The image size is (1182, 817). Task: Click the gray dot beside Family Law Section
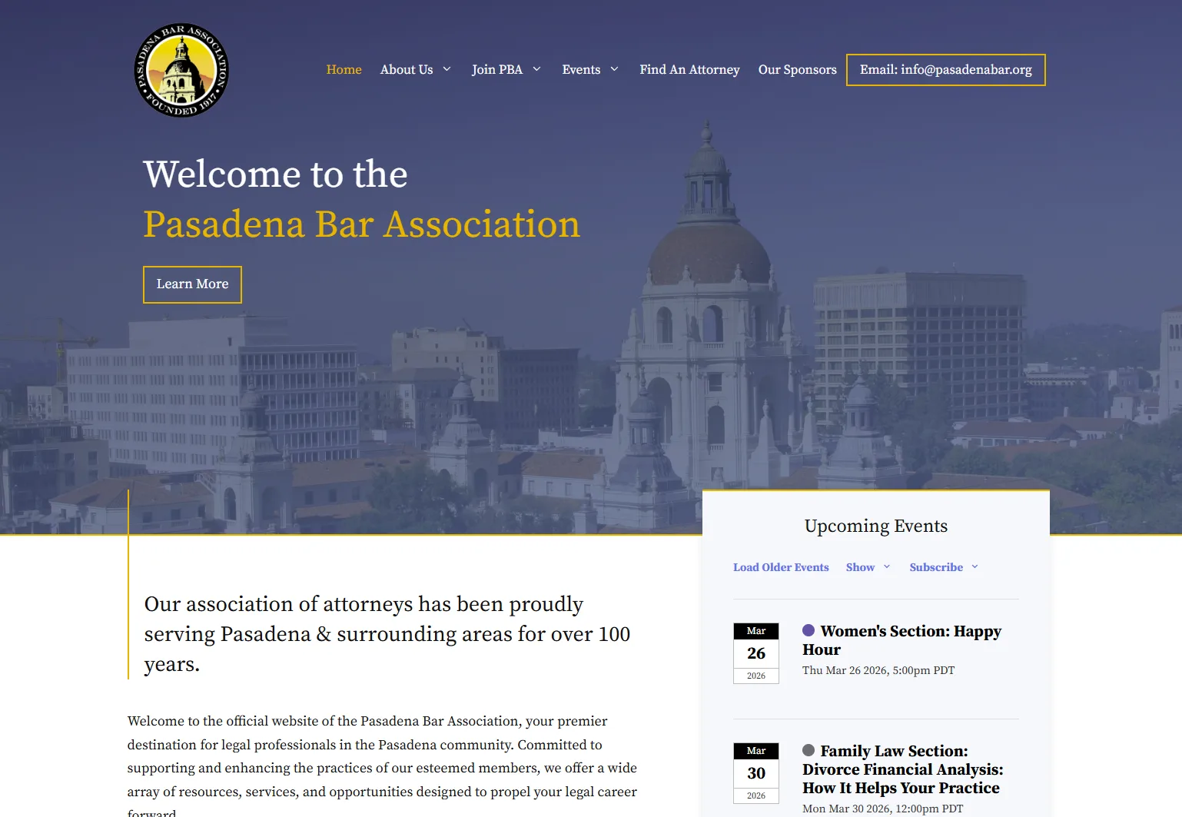point(808,750)
